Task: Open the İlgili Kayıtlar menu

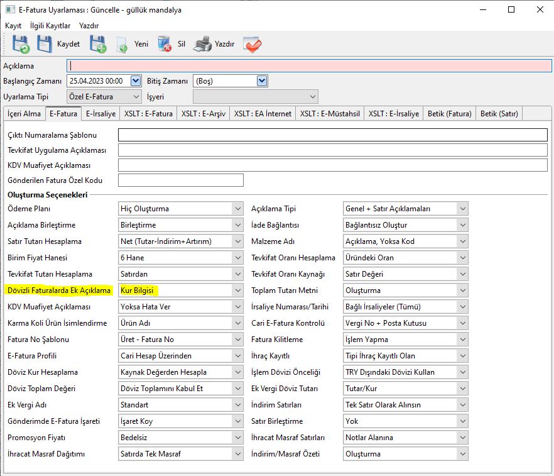Action: click(50, 26)
